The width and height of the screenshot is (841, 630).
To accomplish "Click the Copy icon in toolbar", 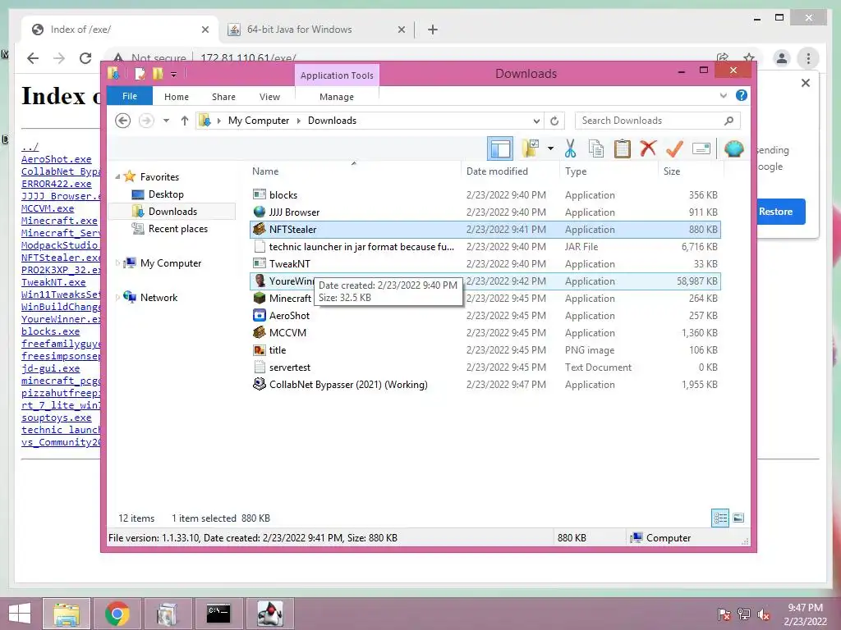I will (596, 148).
